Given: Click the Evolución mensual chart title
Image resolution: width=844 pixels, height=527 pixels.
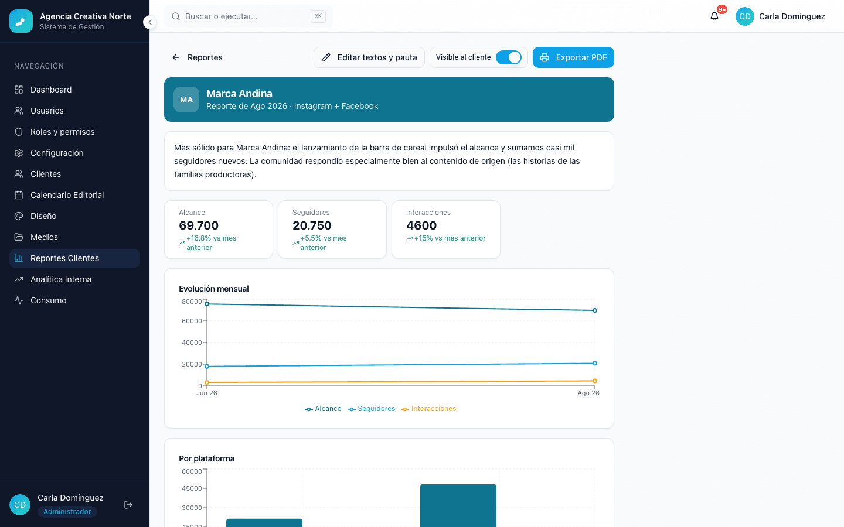Looking at the screenshot, I should (214, 289).
